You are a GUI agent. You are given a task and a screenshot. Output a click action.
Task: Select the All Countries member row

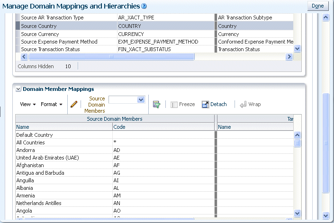pyautogui.click(x=154, y=143)
